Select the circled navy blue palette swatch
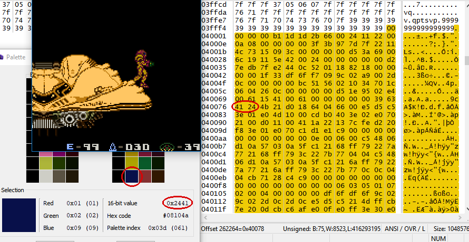The width and height of the screenshot is (469, 242). [132, 176]
